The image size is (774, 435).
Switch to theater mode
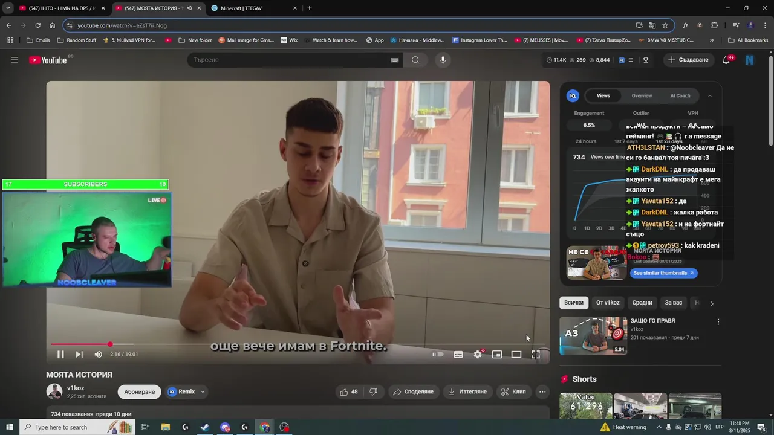click(x=516, y=355)
